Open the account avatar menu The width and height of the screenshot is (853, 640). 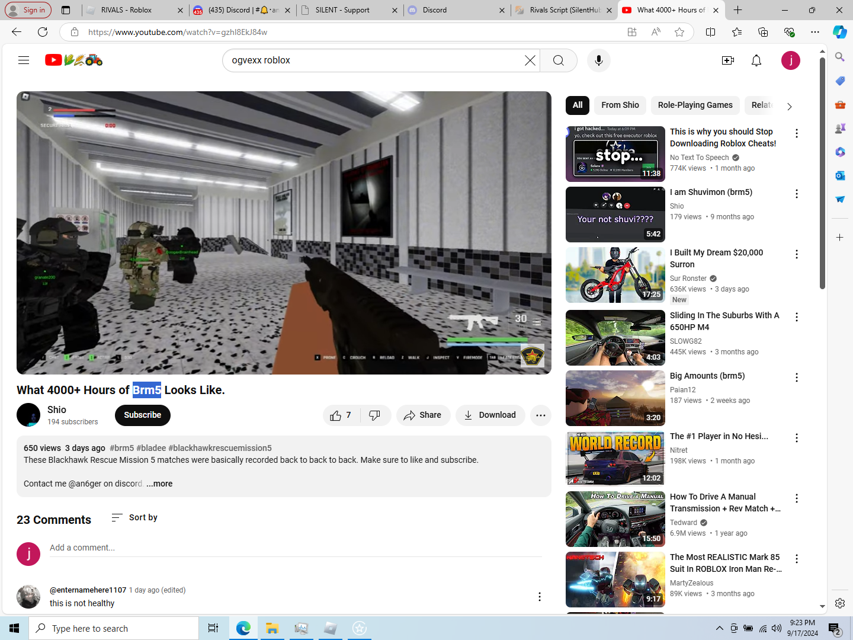(791, 60)
